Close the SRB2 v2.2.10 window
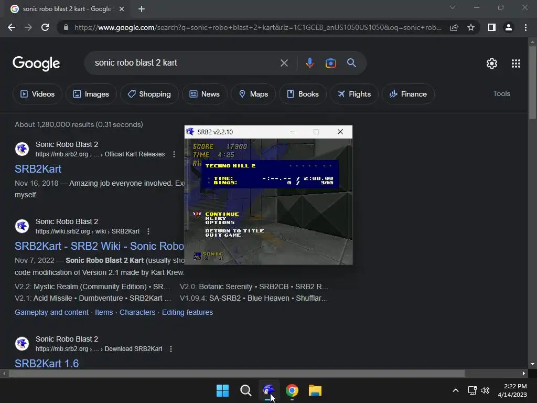 [340, 132]
